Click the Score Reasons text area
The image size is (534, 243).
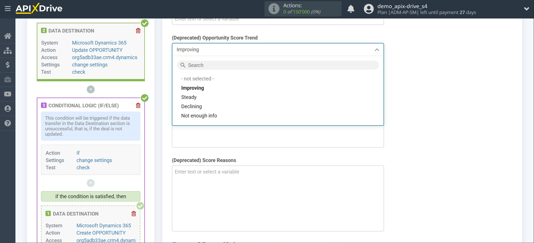point(278,198)
